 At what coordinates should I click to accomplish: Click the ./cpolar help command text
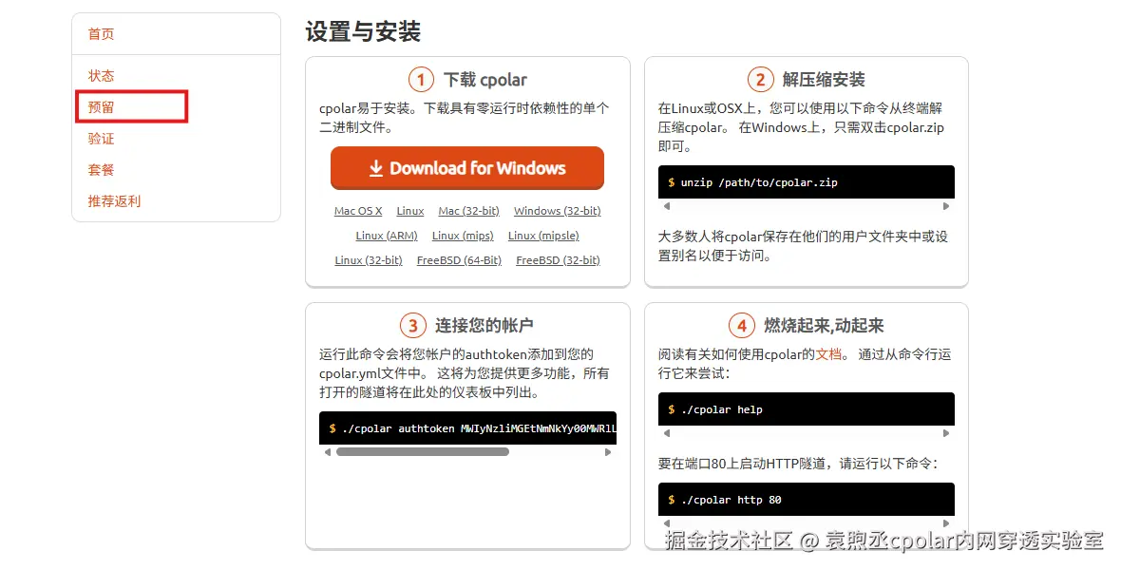pyautogui.click(x=722, y=409)
